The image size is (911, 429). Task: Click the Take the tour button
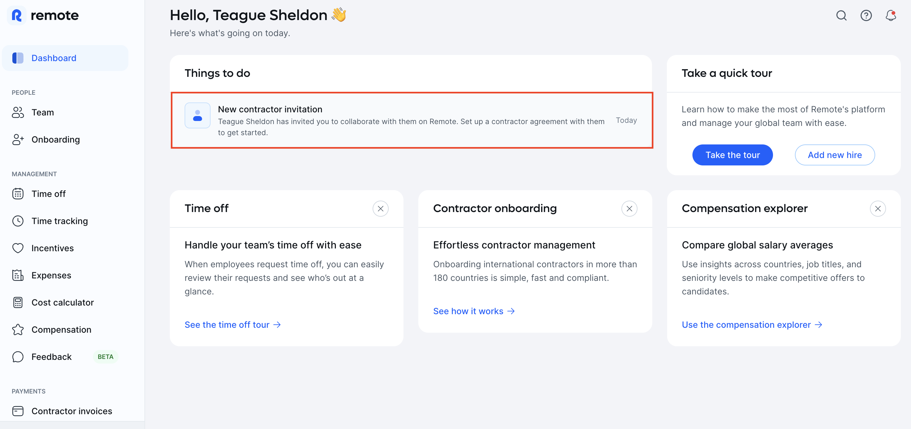click(x=732, y=155)
